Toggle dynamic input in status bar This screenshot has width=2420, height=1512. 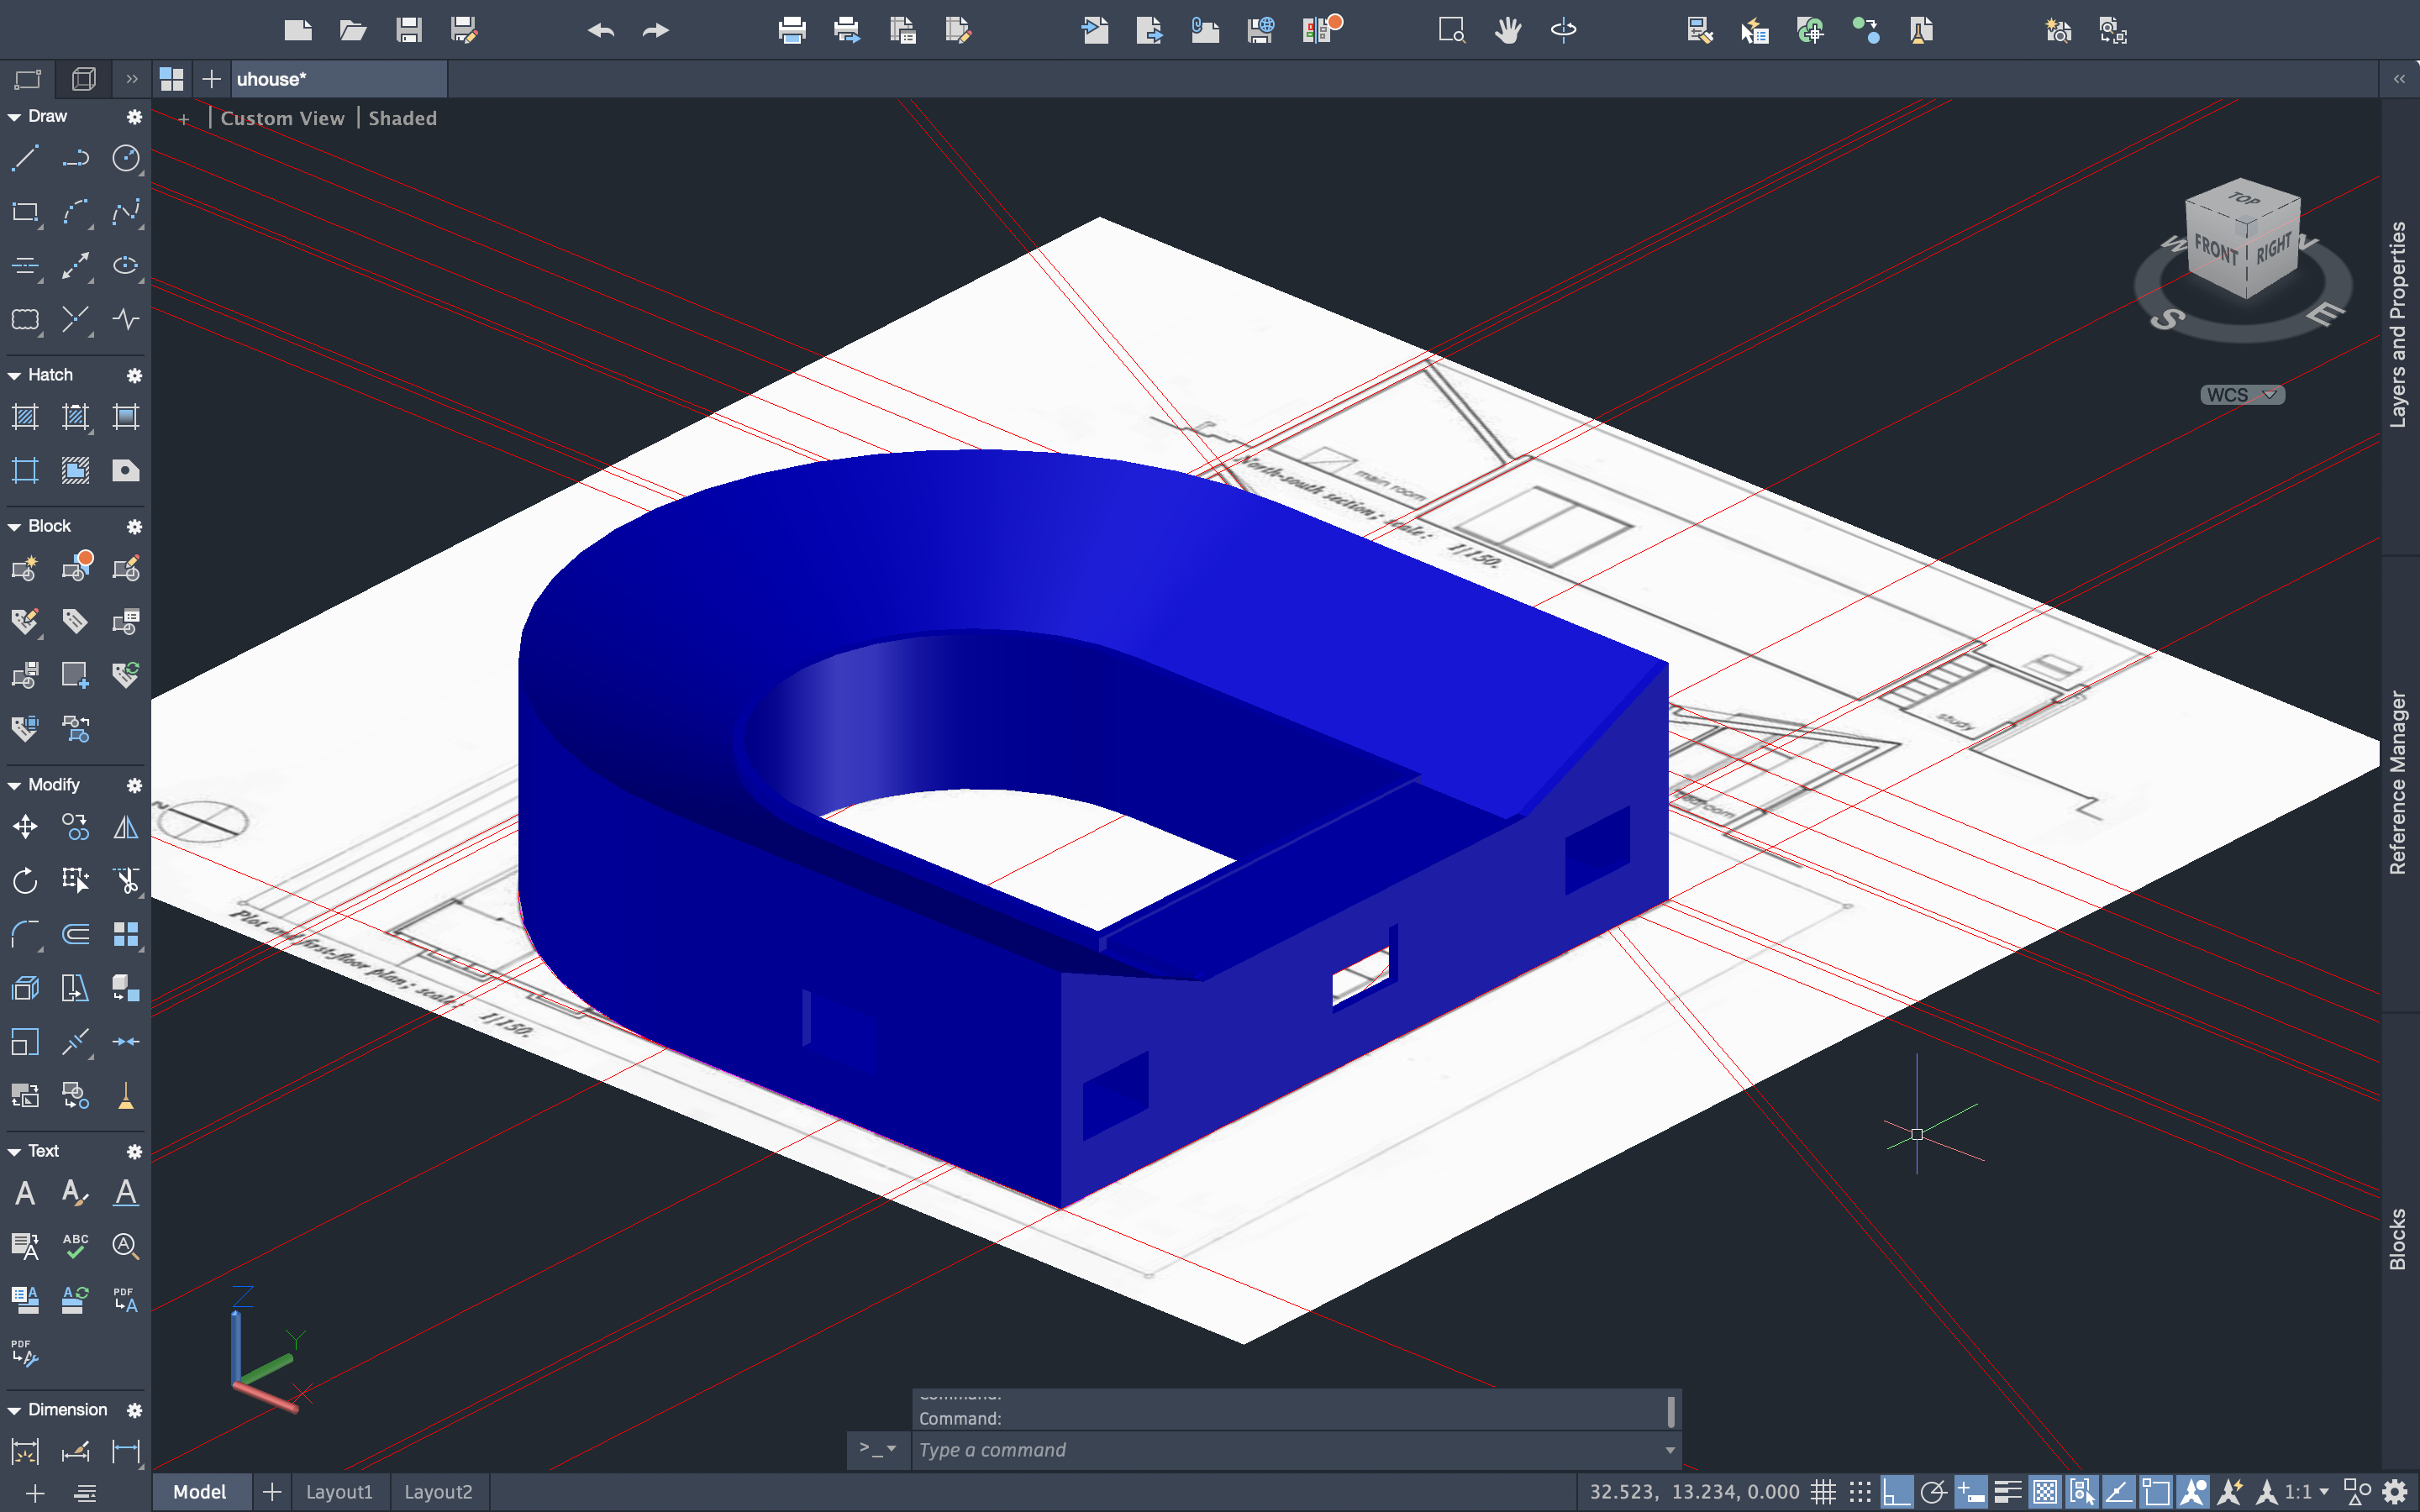(1970, 1492)
